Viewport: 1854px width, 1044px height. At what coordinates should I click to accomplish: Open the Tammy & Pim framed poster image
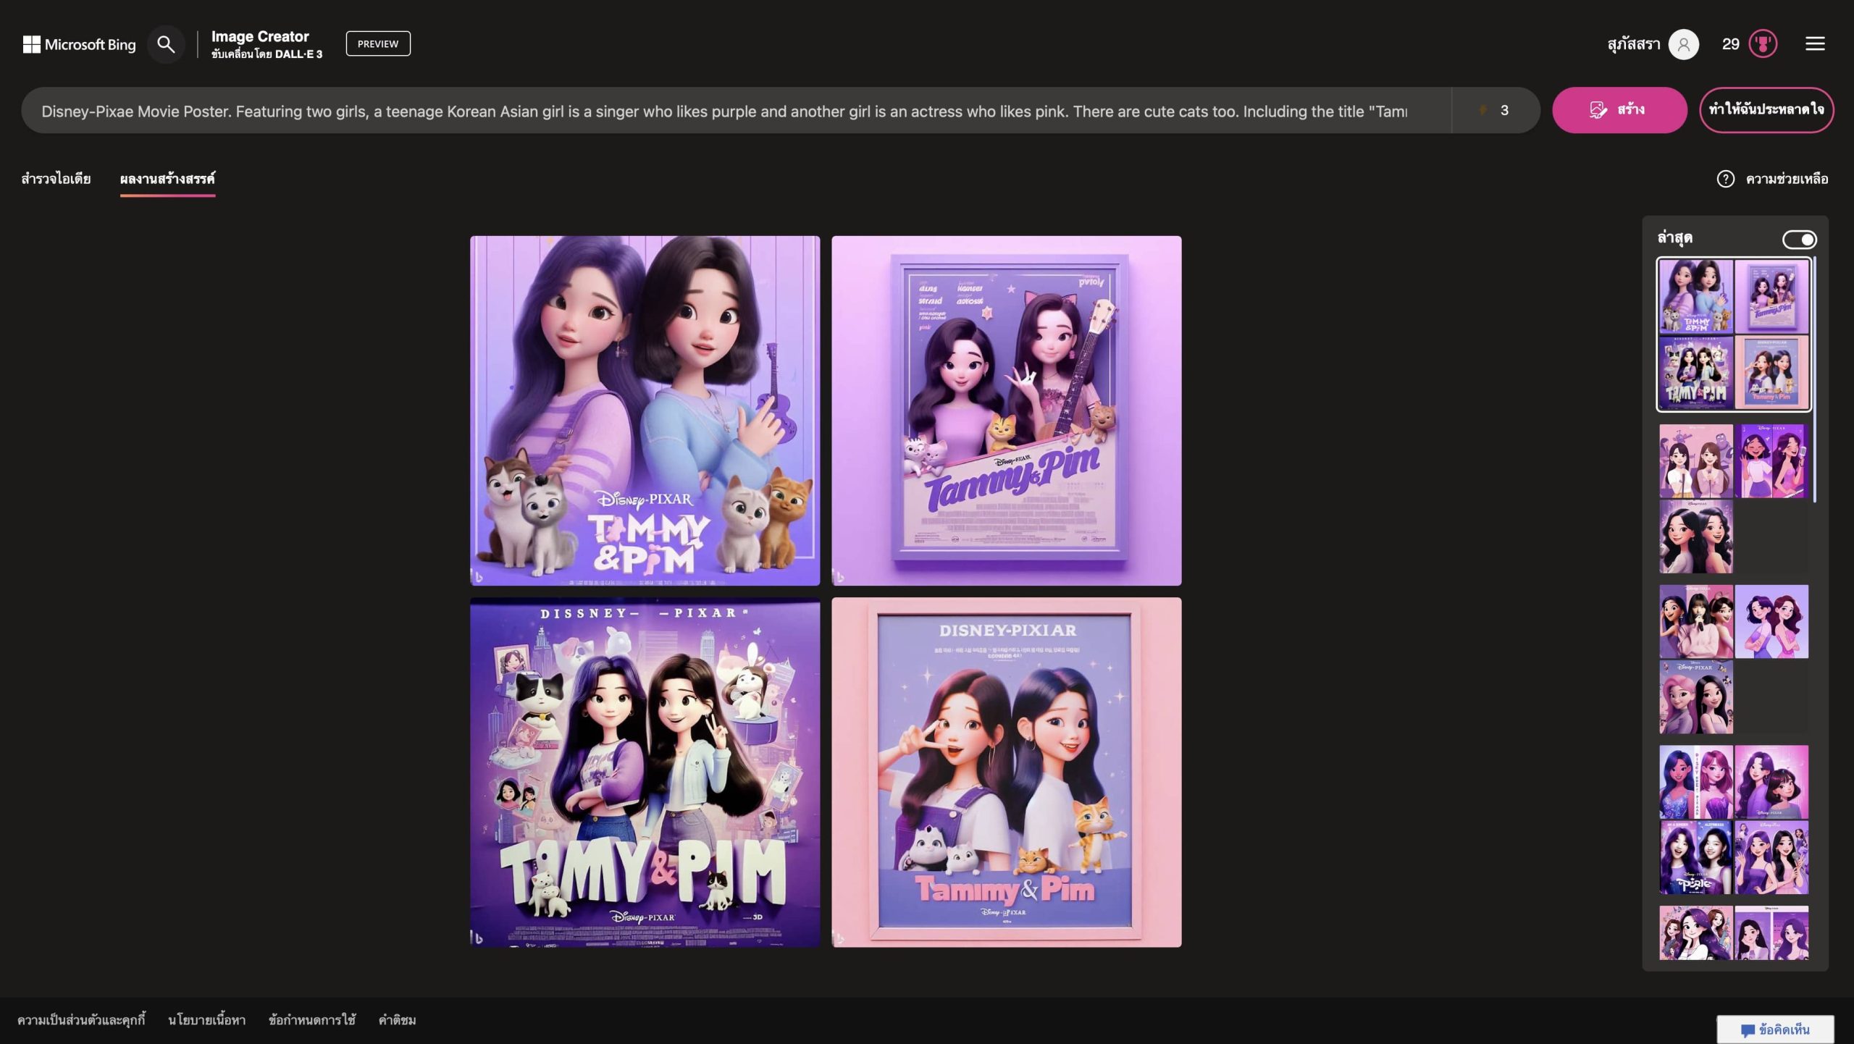(x=1006, y=411)
